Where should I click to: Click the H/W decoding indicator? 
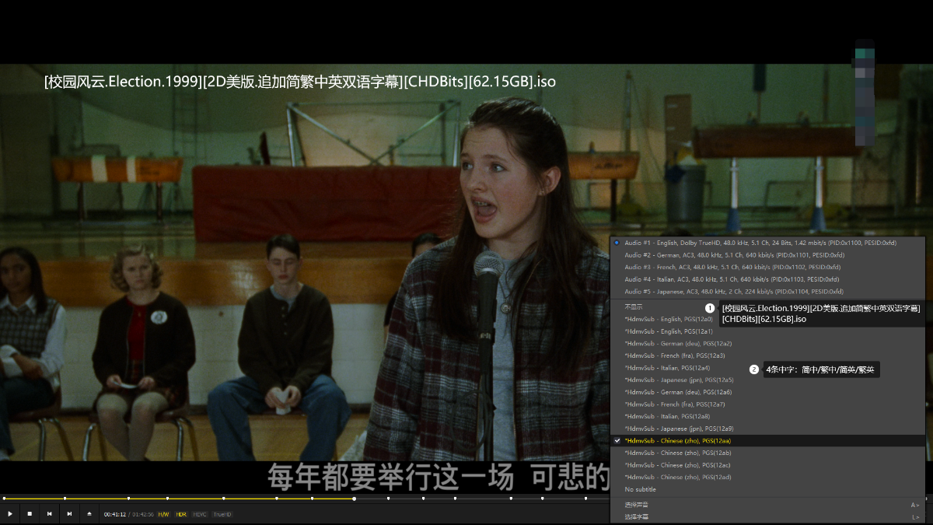coord(163,514)
